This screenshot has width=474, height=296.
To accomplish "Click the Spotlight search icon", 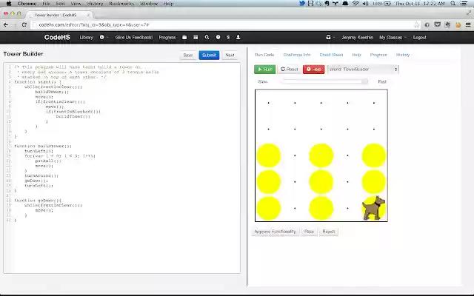I will click(x=453, y=4).
